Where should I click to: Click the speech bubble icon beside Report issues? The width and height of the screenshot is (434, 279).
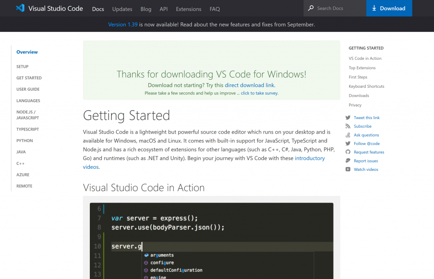[348, 161]
